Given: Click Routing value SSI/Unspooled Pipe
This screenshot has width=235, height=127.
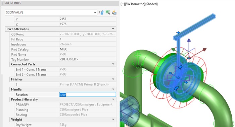Looking at the screenshot, I should (x=73, y=115).
